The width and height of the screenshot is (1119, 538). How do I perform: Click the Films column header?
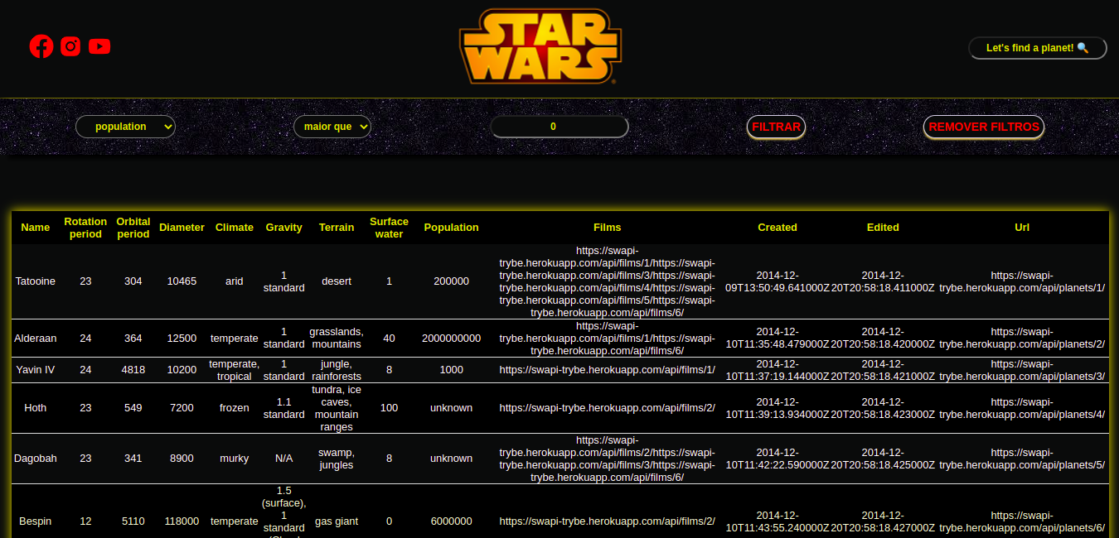coord(608,228)
